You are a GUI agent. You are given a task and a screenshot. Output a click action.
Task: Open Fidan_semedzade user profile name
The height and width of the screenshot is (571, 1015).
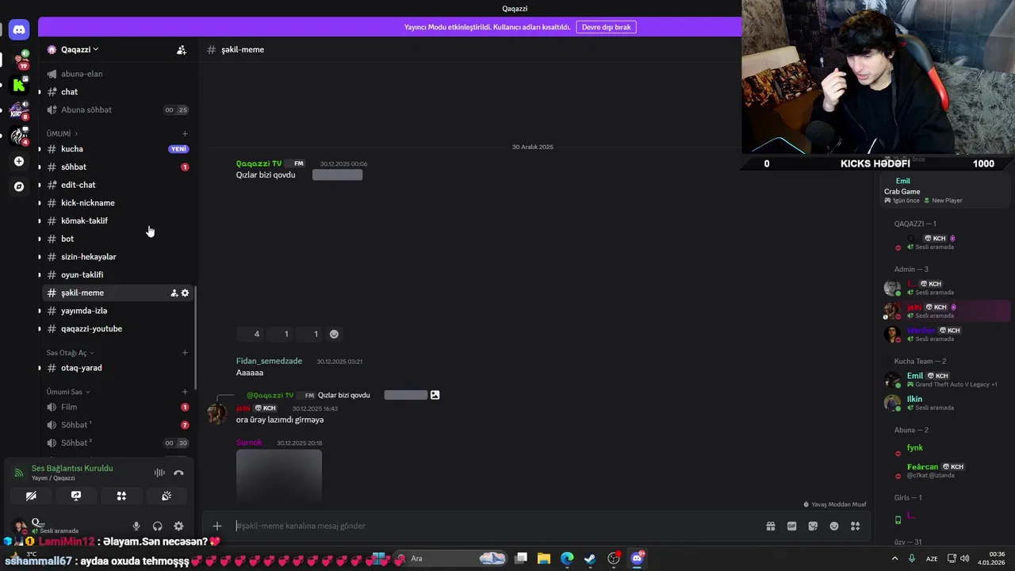click(269, 361)
